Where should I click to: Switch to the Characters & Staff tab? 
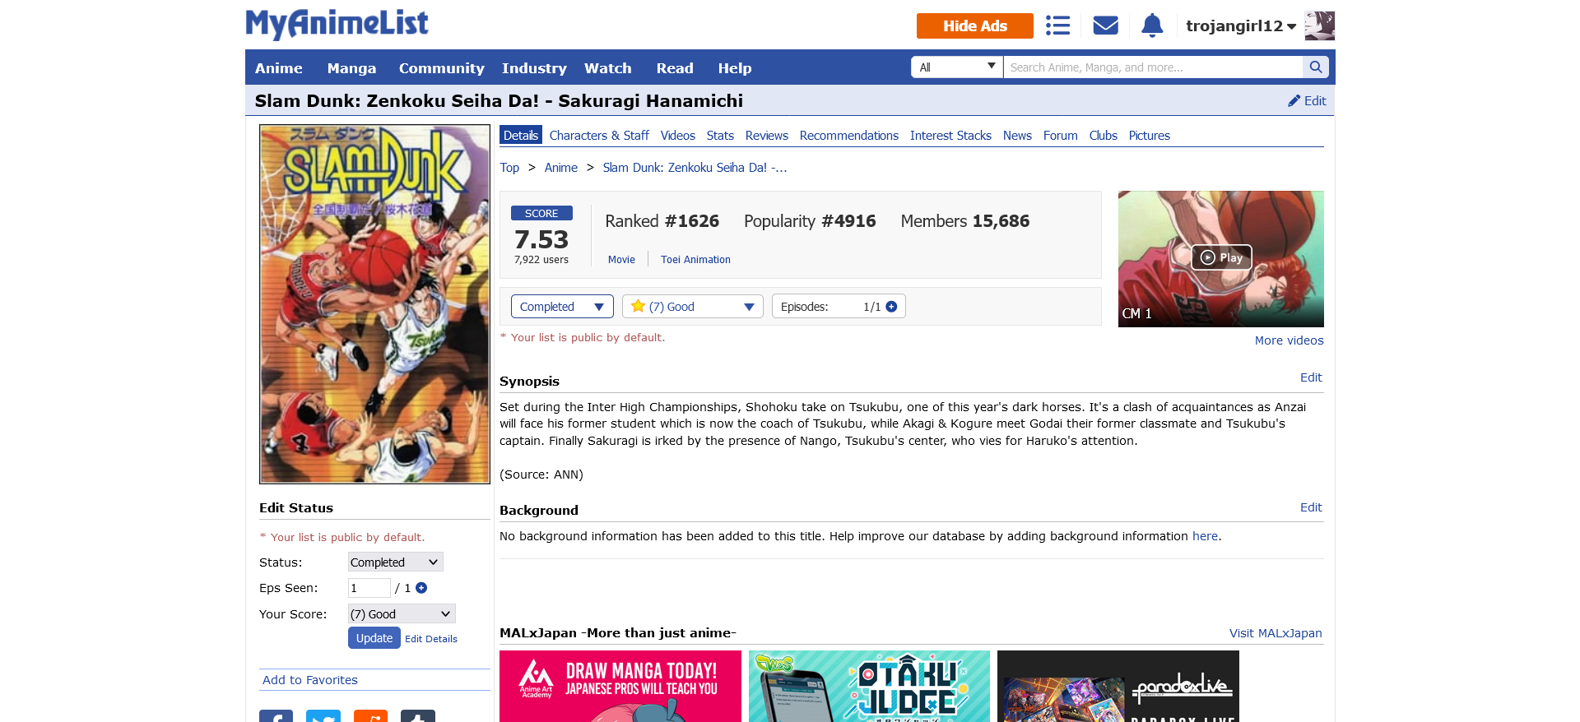599,136
